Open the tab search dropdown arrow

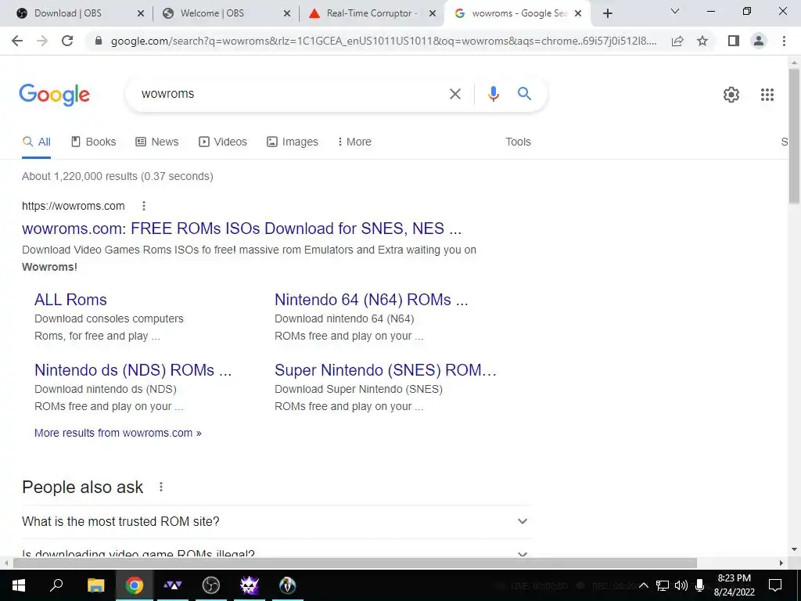675,11
